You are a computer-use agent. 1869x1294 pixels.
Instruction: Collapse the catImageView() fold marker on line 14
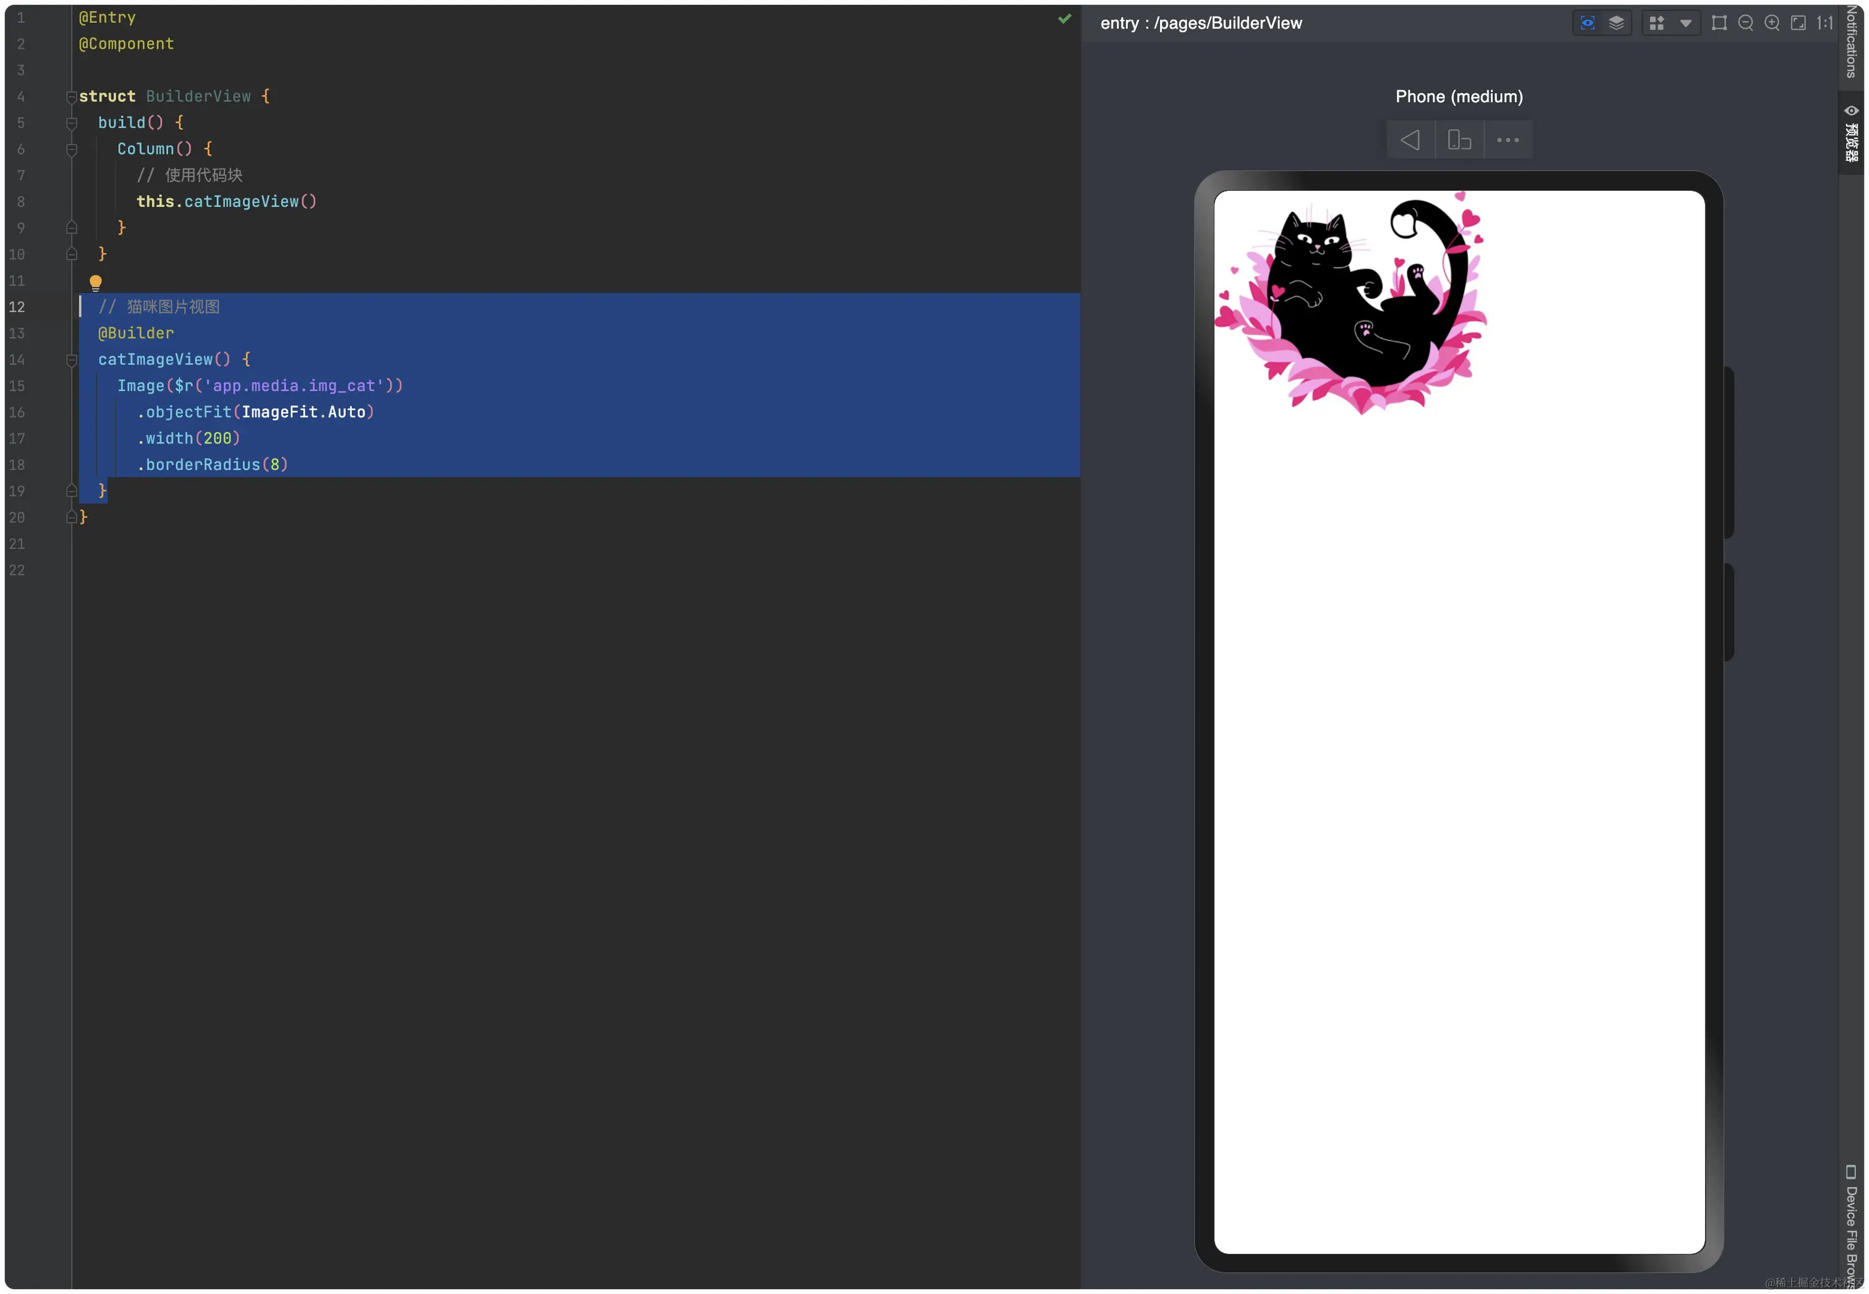[72, 359]
